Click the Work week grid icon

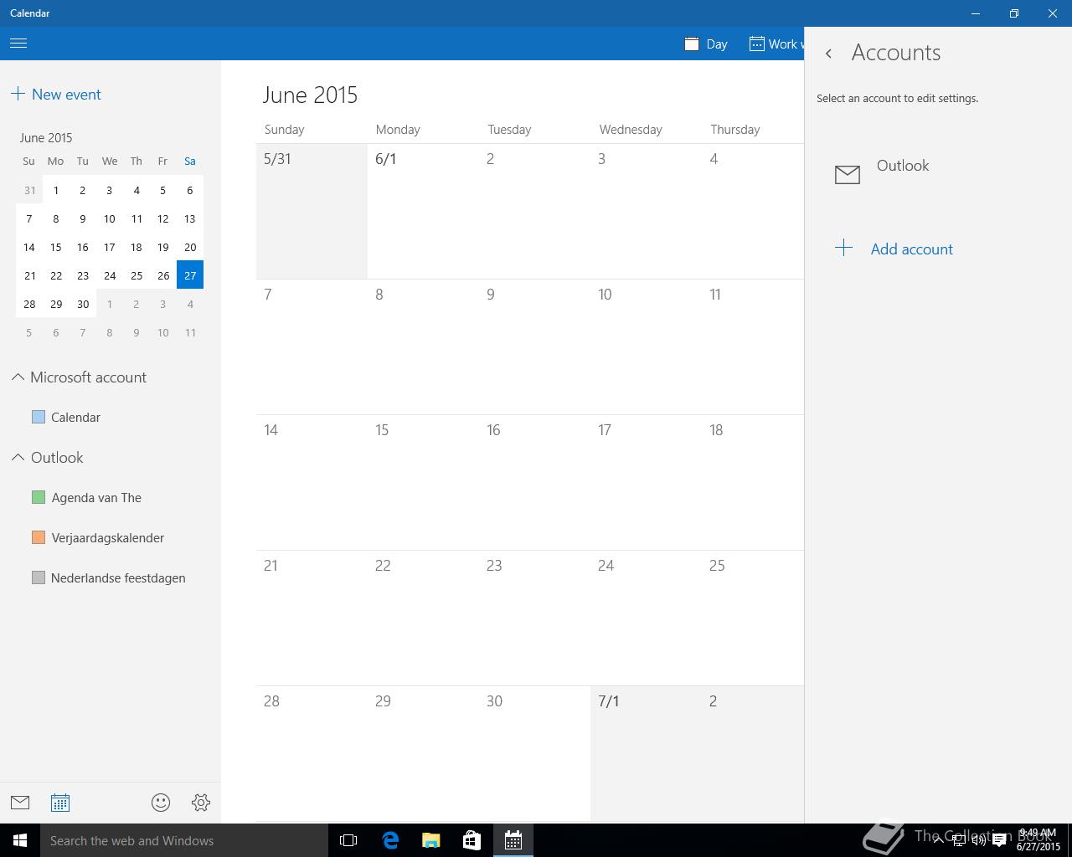(x=756, y=44)
